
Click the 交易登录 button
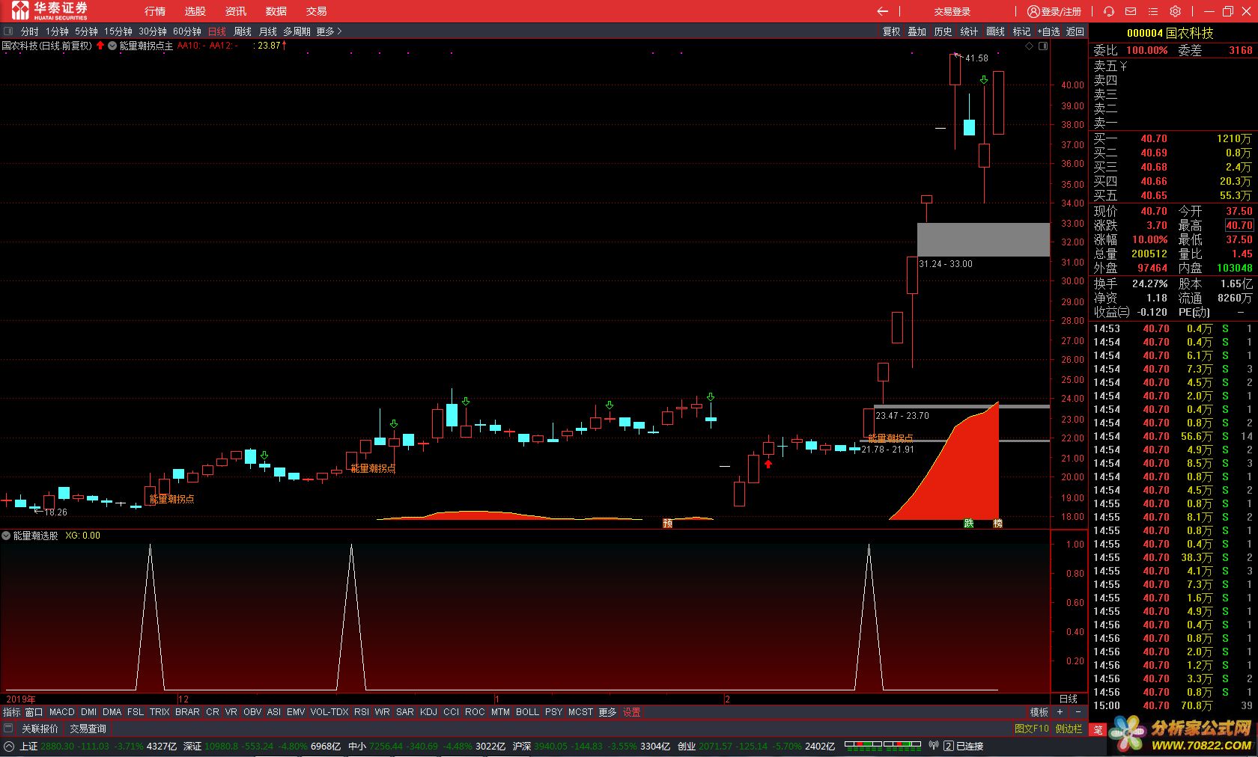click(952, 11)
